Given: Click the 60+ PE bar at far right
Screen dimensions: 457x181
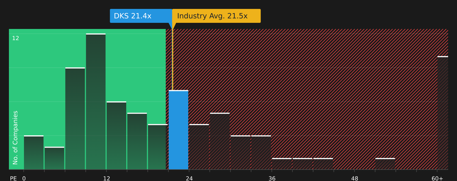Looking at the screenshot, I should coord(443,113).
